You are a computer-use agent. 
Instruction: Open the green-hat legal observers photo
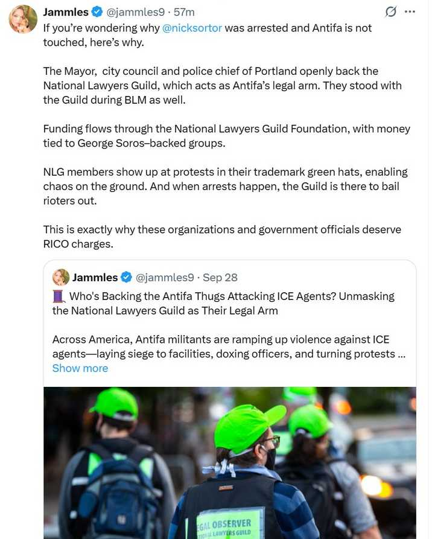pos(229,462)
